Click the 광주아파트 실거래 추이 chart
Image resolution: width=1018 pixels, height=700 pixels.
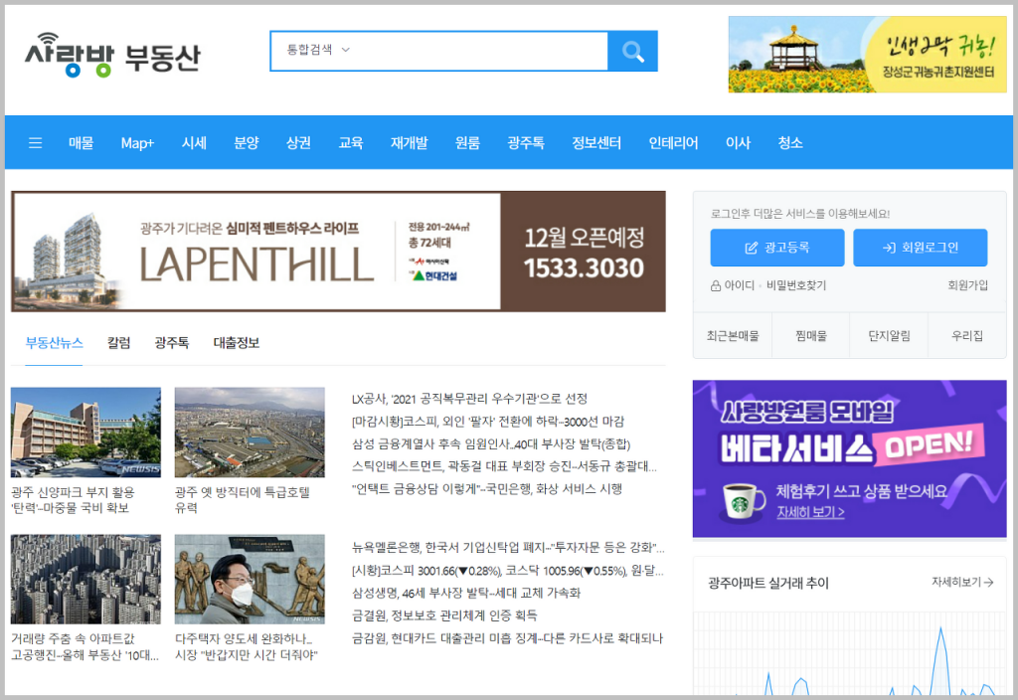click(849, 653)
